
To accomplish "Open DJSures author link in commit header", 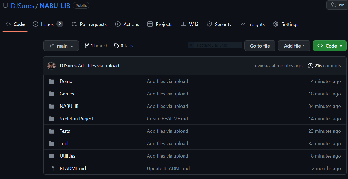I will click(68, 66).
